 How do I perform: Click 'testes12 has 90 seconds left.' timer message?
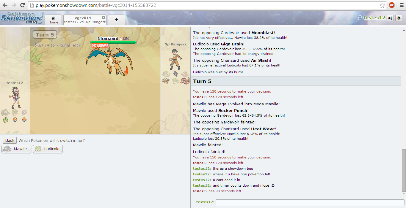pyautogui.click(x=218, y=191)
